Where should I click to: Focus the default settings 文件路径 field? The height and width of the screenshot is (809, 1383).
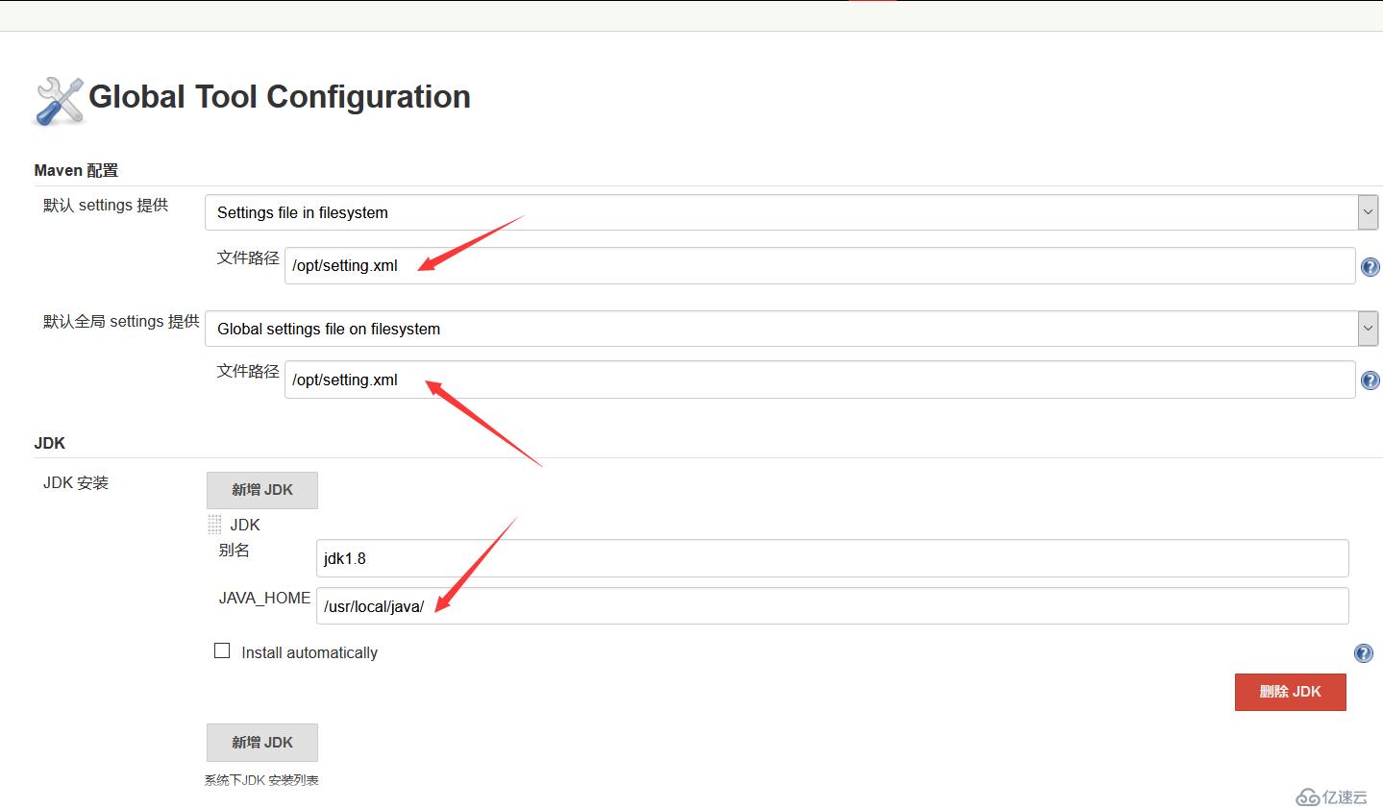[x=820, y=266]
